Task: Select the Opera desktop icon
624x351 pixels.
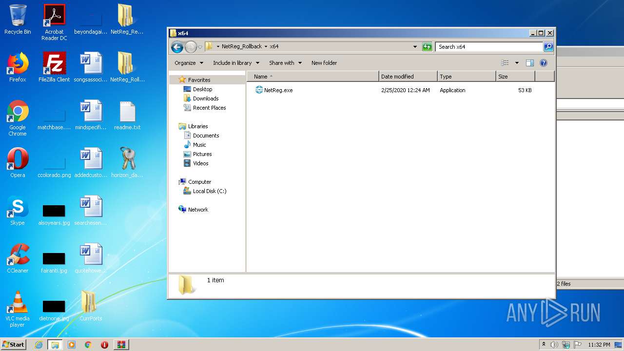Action: pyautogui.click(x=18, y=163)
